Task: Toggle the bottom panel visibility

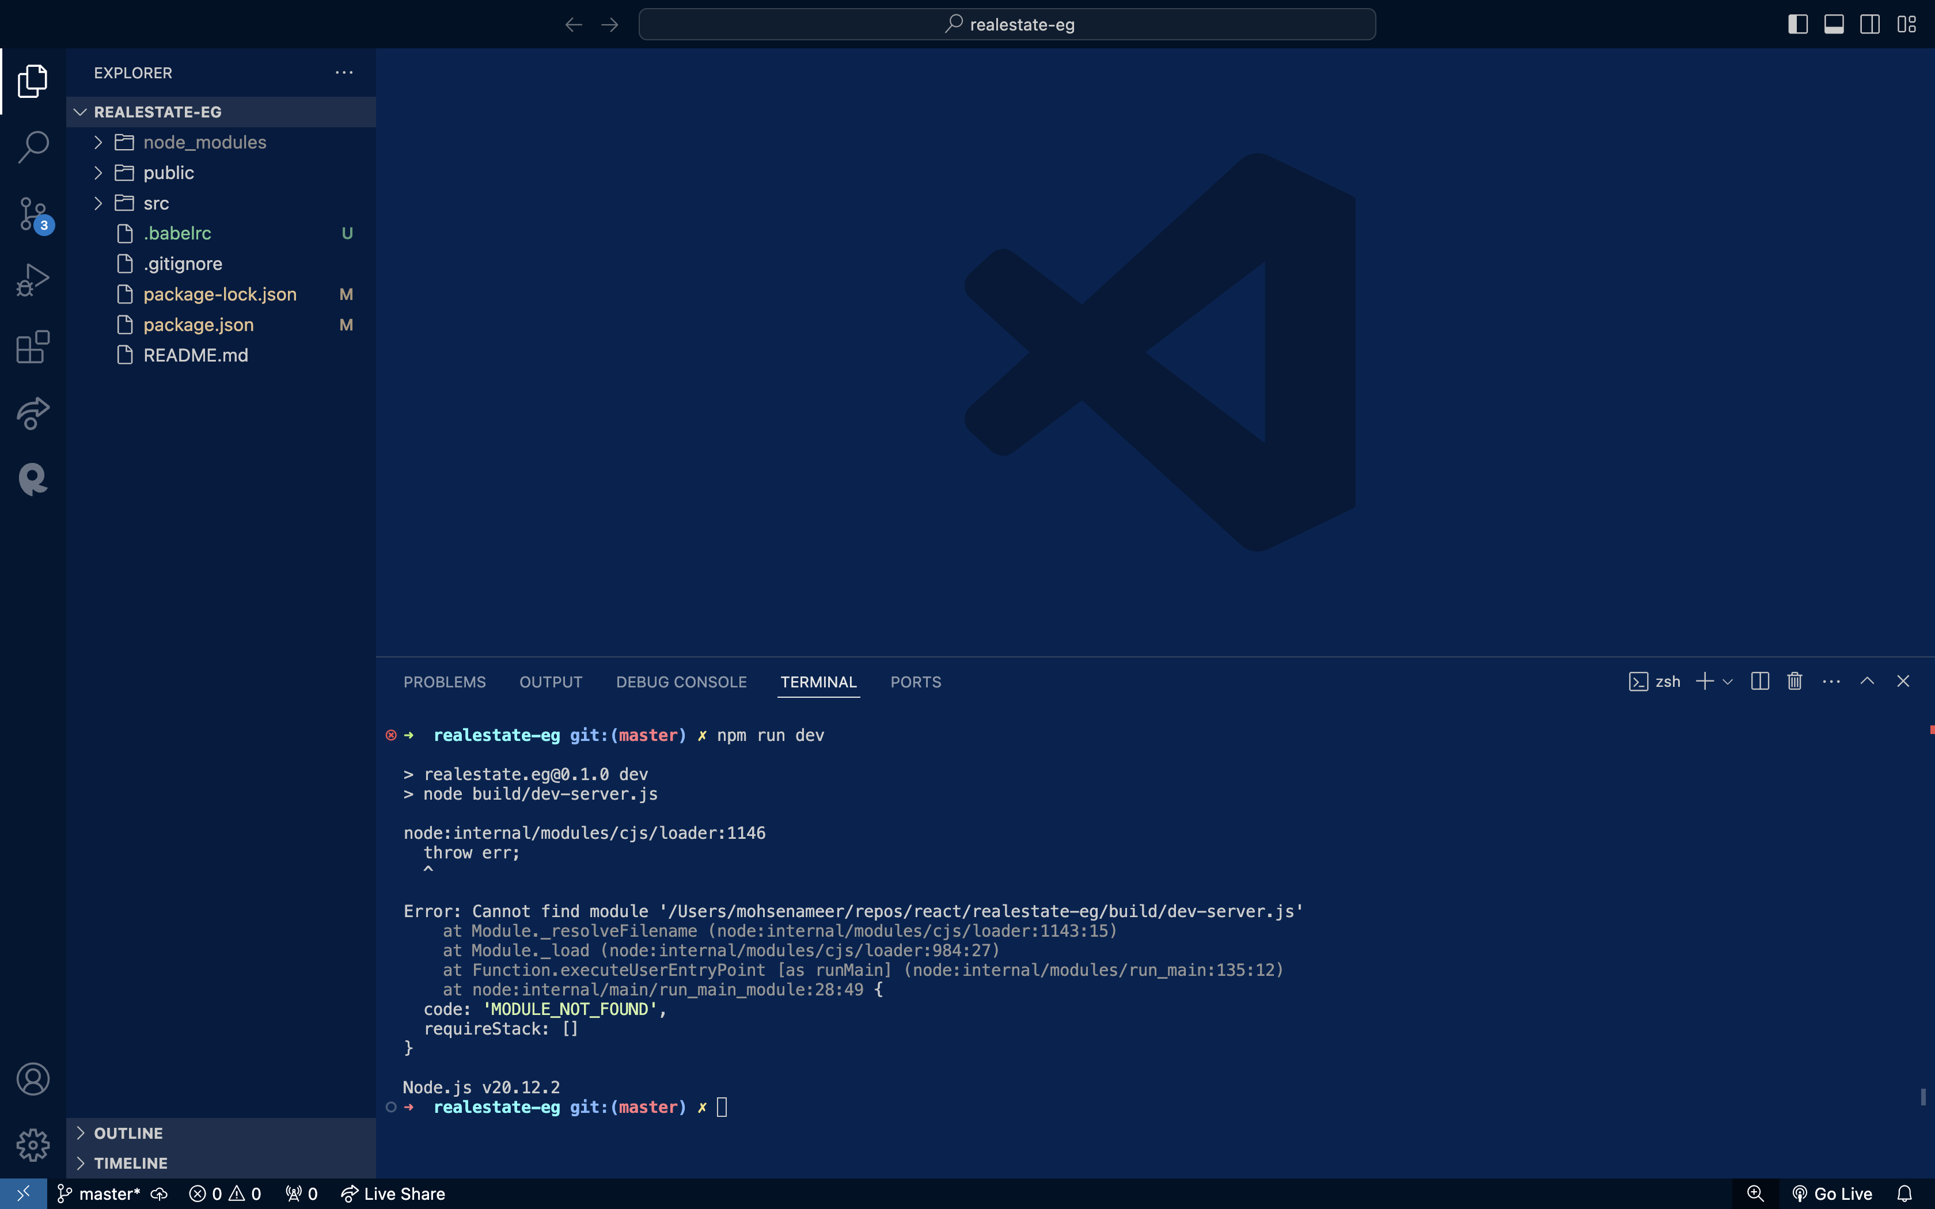Action: coord(1834,25)
